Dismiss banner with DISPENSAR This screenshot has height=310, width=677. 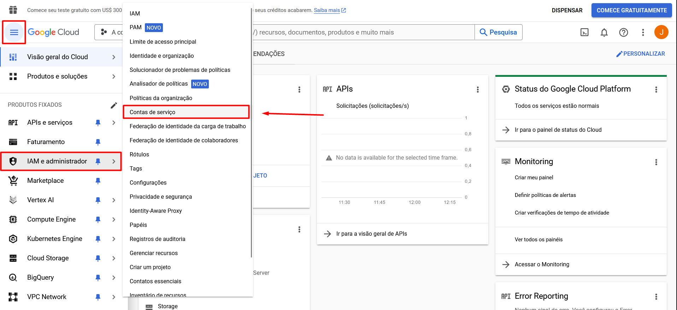(x=567, y=11)
